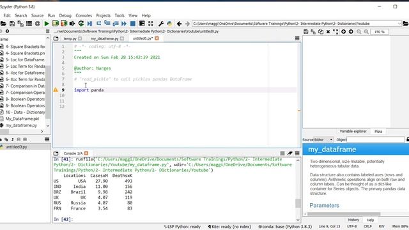Screen dimensions: 409x230
Task: Open console pane options menu
Action: tap(297, 153)
